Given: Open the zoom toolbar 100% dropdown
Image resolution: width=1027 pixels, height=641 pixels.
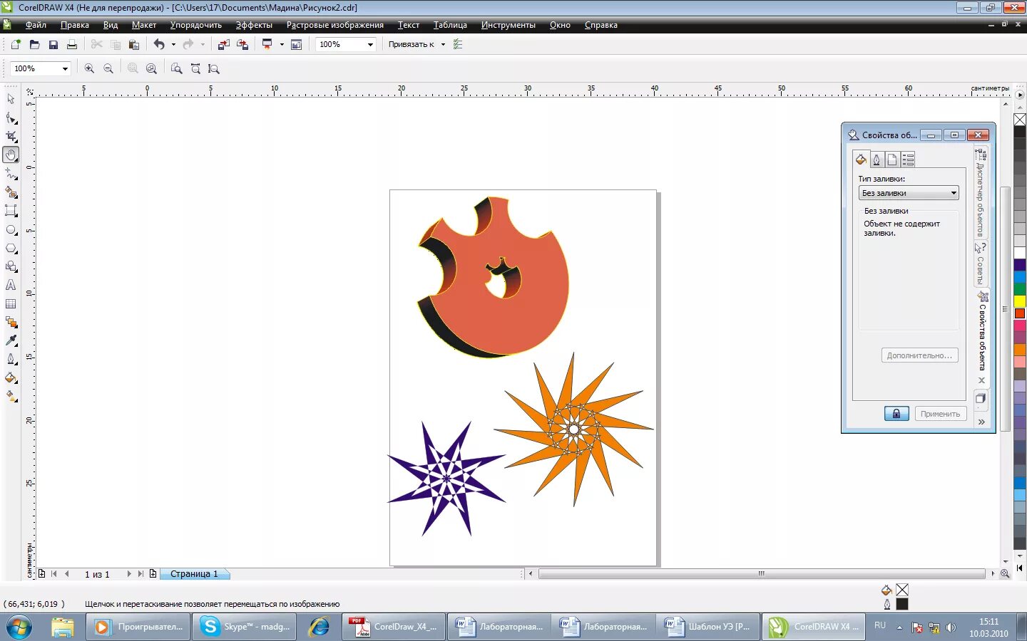Looking at the screenshot, I should (65, 68).
